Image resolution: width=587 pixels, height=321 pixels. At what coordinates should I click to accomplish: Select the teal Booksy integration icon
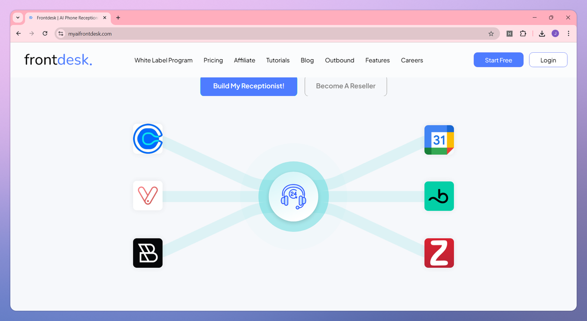(x=439, y=196)
